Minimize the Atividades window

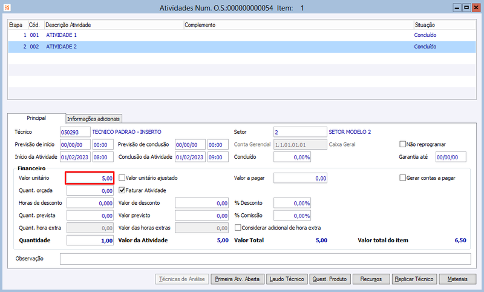tap(457, 8)
